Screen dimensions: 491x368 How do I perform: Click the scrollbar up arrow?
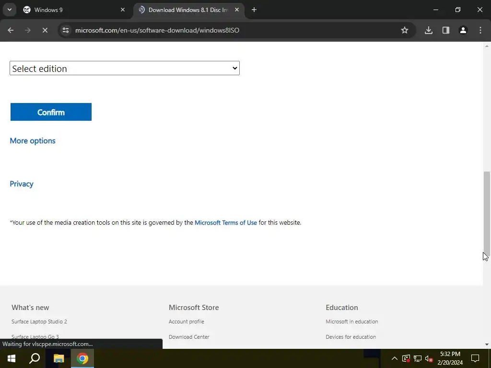click(x=487, y=46)
